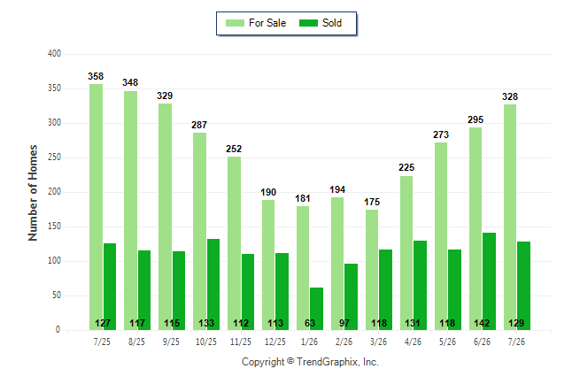Select the 3/26 For Sale bar labeled 175
572x384 pixels.
372,270
